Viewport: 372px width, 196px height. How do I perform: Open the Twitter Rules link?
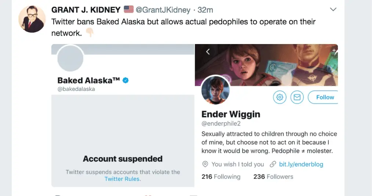[123, 179]
